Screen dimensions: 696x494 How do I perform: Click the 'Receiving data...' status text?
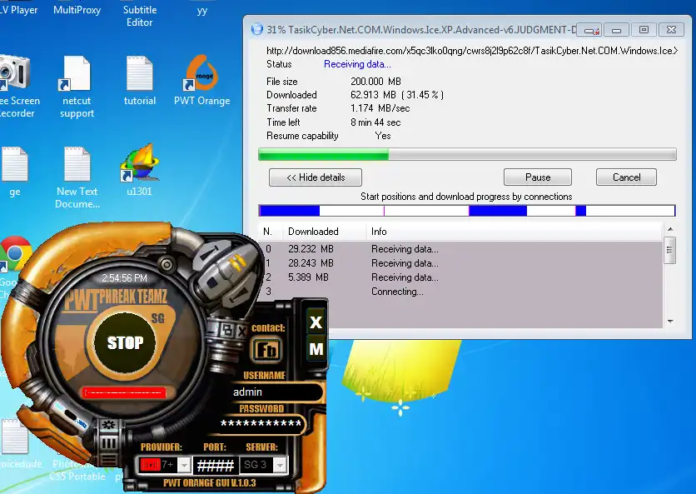point(357,64)
